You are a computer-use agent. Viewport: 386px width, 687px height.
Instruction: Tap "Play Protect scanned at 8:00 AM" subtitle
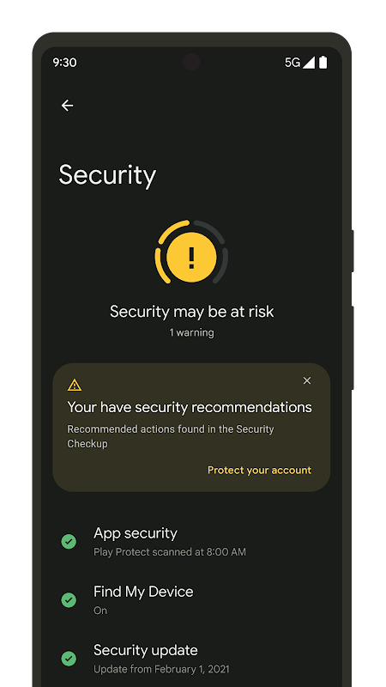coord(170,552)
